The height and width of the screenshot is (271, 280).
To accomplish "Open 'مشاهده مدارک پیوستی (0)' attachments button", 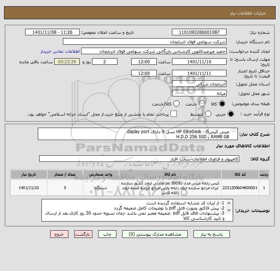I will pyautogui.click(x=155, y=234).
